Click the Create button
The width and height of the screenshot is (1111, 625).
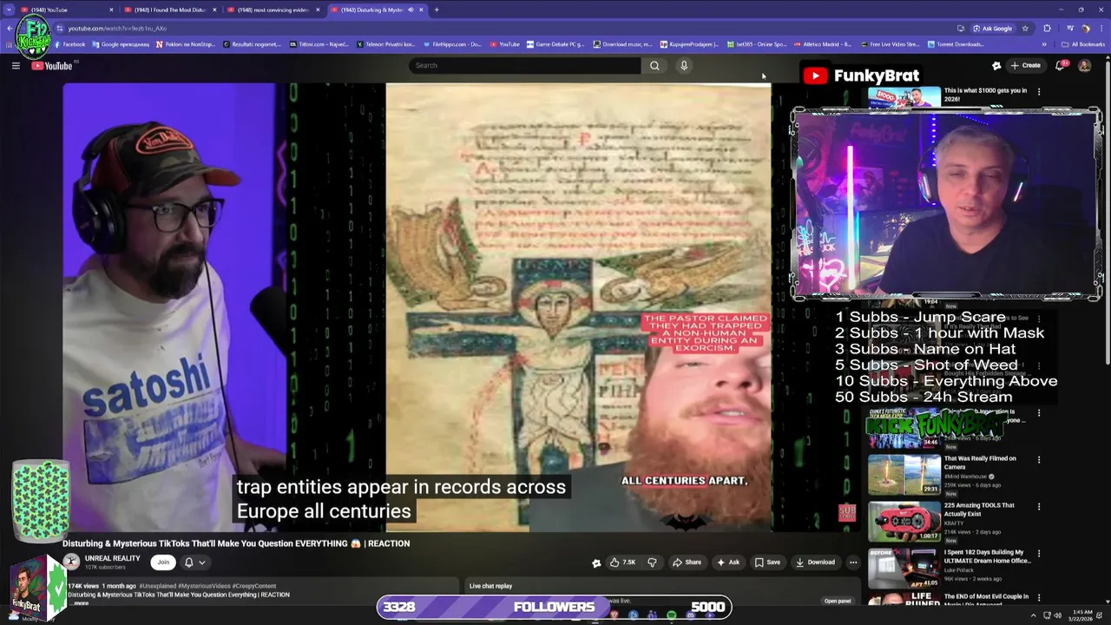[x=1025, y=65]
